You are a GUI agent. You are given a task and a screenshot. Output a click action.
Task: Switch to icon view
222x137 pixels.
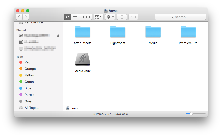point(68,17)
